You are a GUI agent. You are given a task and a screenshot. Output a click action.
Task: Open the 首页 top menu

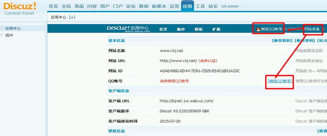coord(53,6)
